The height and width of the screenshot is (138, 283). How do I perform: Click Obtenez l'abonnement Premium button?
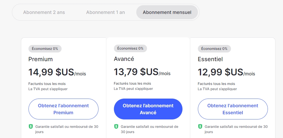(x=63, y=109)
